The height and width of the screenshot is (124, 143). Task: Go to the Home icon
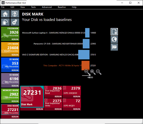tap(5, 14)
